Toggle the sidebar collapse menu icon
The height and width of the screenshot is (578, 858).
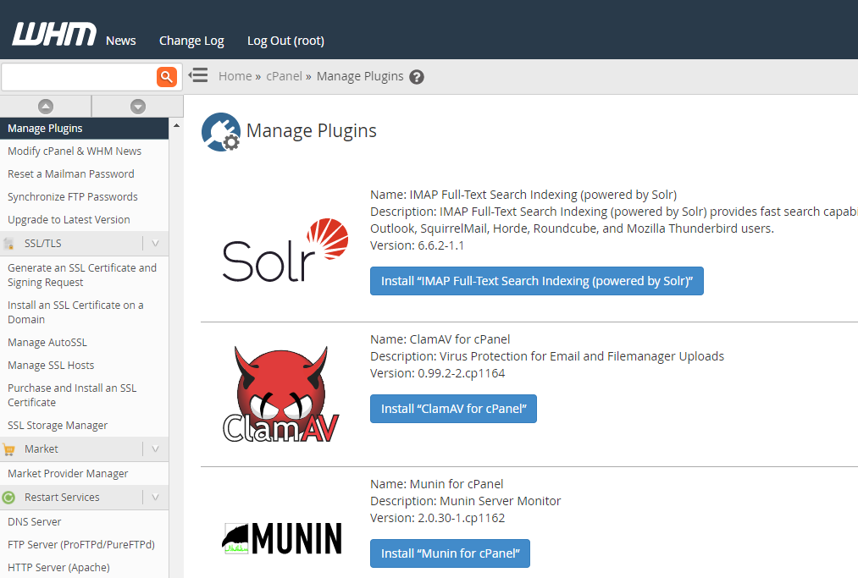(x=198, y=75)
